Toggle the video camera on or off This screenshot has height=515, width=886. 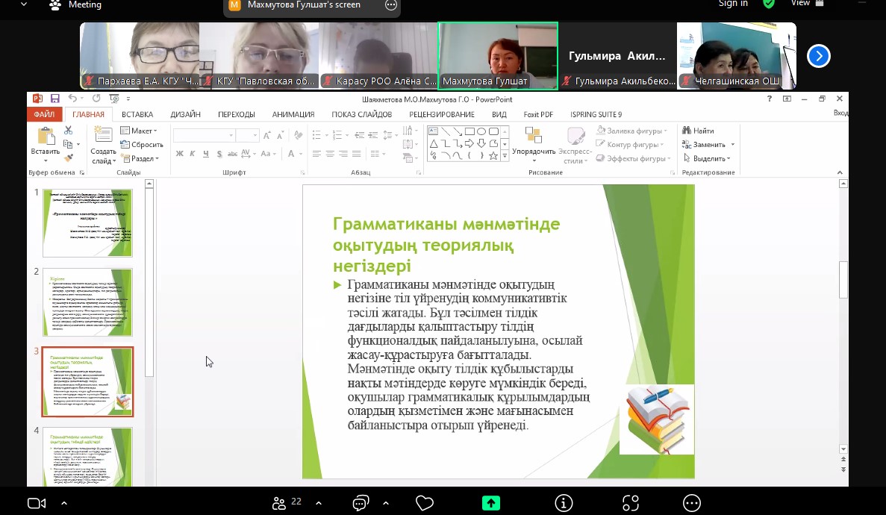(x=36, y=502)
